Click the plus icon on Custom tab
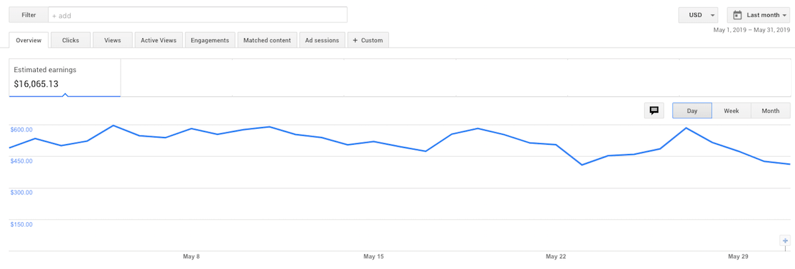Image resolution: width=795 pixels, height=269 pixels. tap(355, 40)
